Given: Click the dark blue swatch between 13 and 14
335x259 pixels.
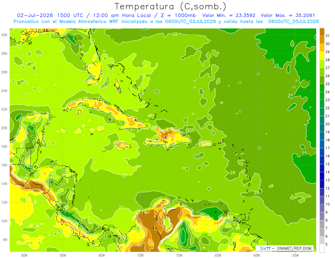Looking at the screenshot, I should [x=322, y=176].
